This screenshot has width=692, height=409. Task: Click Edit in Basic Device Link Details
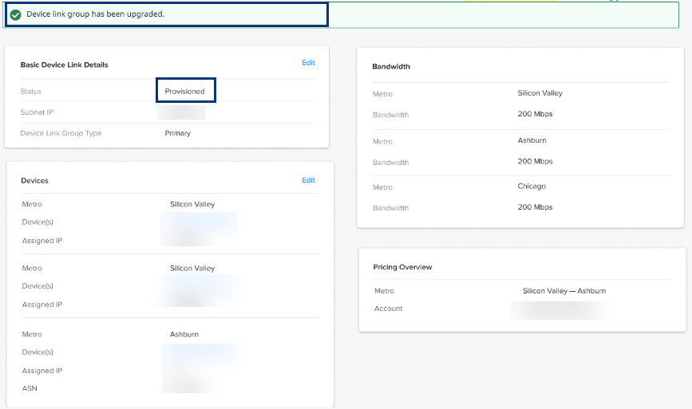pos(308,63)
